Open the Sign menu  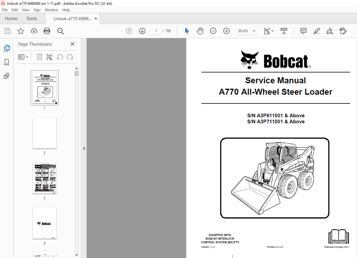click(x=37, y=10)
